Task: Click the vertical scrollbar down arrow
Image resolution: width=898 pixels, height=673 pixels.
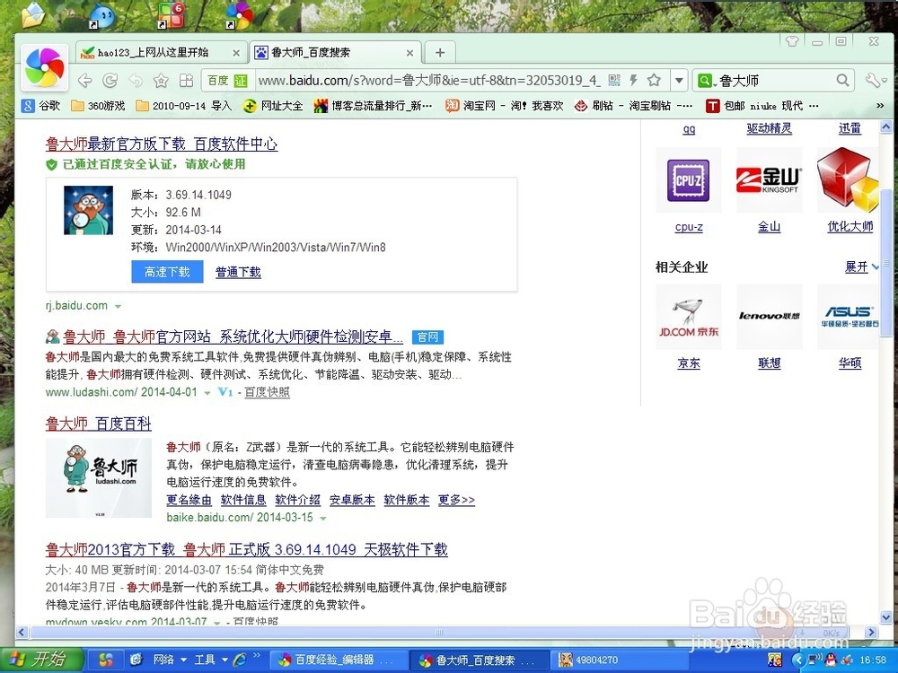Action: pyautogui.click(x=886, y=617)
